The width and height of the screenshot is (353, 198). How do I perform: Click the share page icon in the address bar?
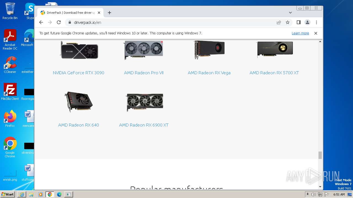tap(279, 22)
